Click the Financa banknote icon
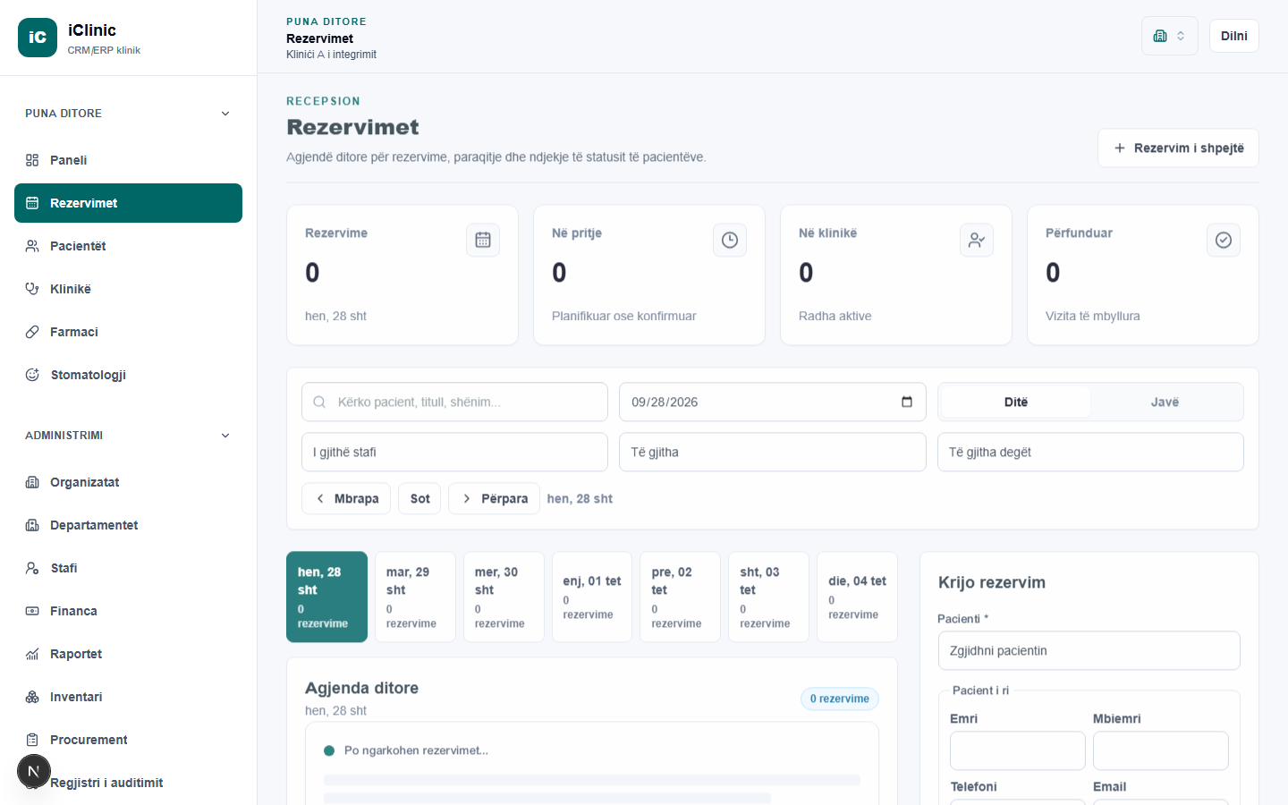1288x805 pixels. [32, 611]
